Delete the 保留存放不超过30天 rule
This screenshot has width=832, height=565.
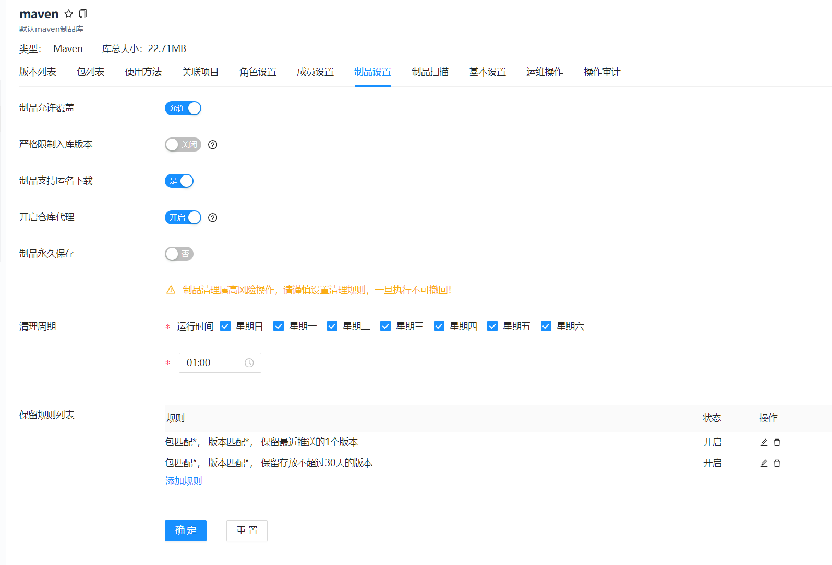point(777,463)
